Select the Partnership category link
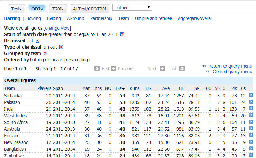This screenshot has width=256, height=158. pos(101,18)
